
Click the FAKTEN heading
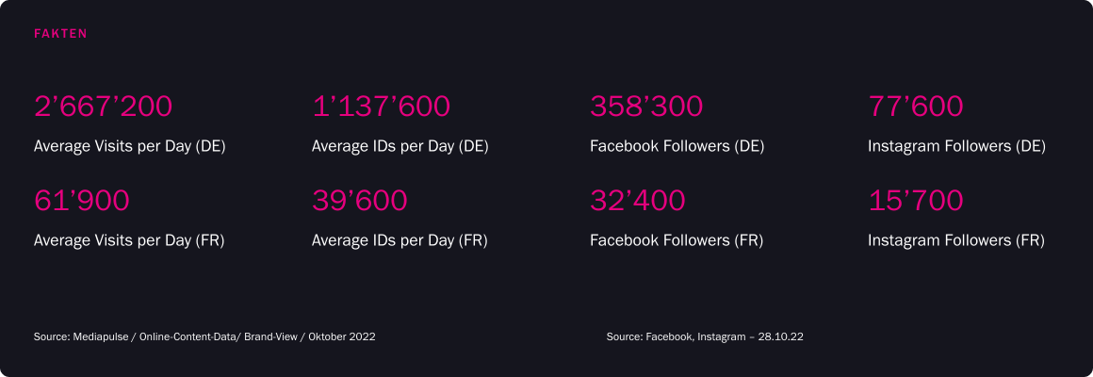tap(60, 33)
